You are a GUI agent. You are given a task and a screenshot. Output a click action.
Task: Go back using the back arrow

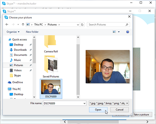point(7,24)
